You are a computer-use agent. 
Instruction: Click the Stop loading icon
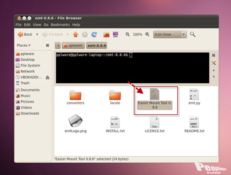coord(85,35)
